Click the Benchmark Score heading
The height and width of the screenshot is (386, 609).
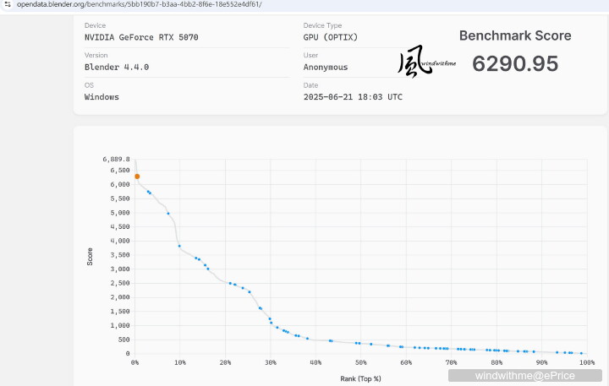tap(515, 35)
